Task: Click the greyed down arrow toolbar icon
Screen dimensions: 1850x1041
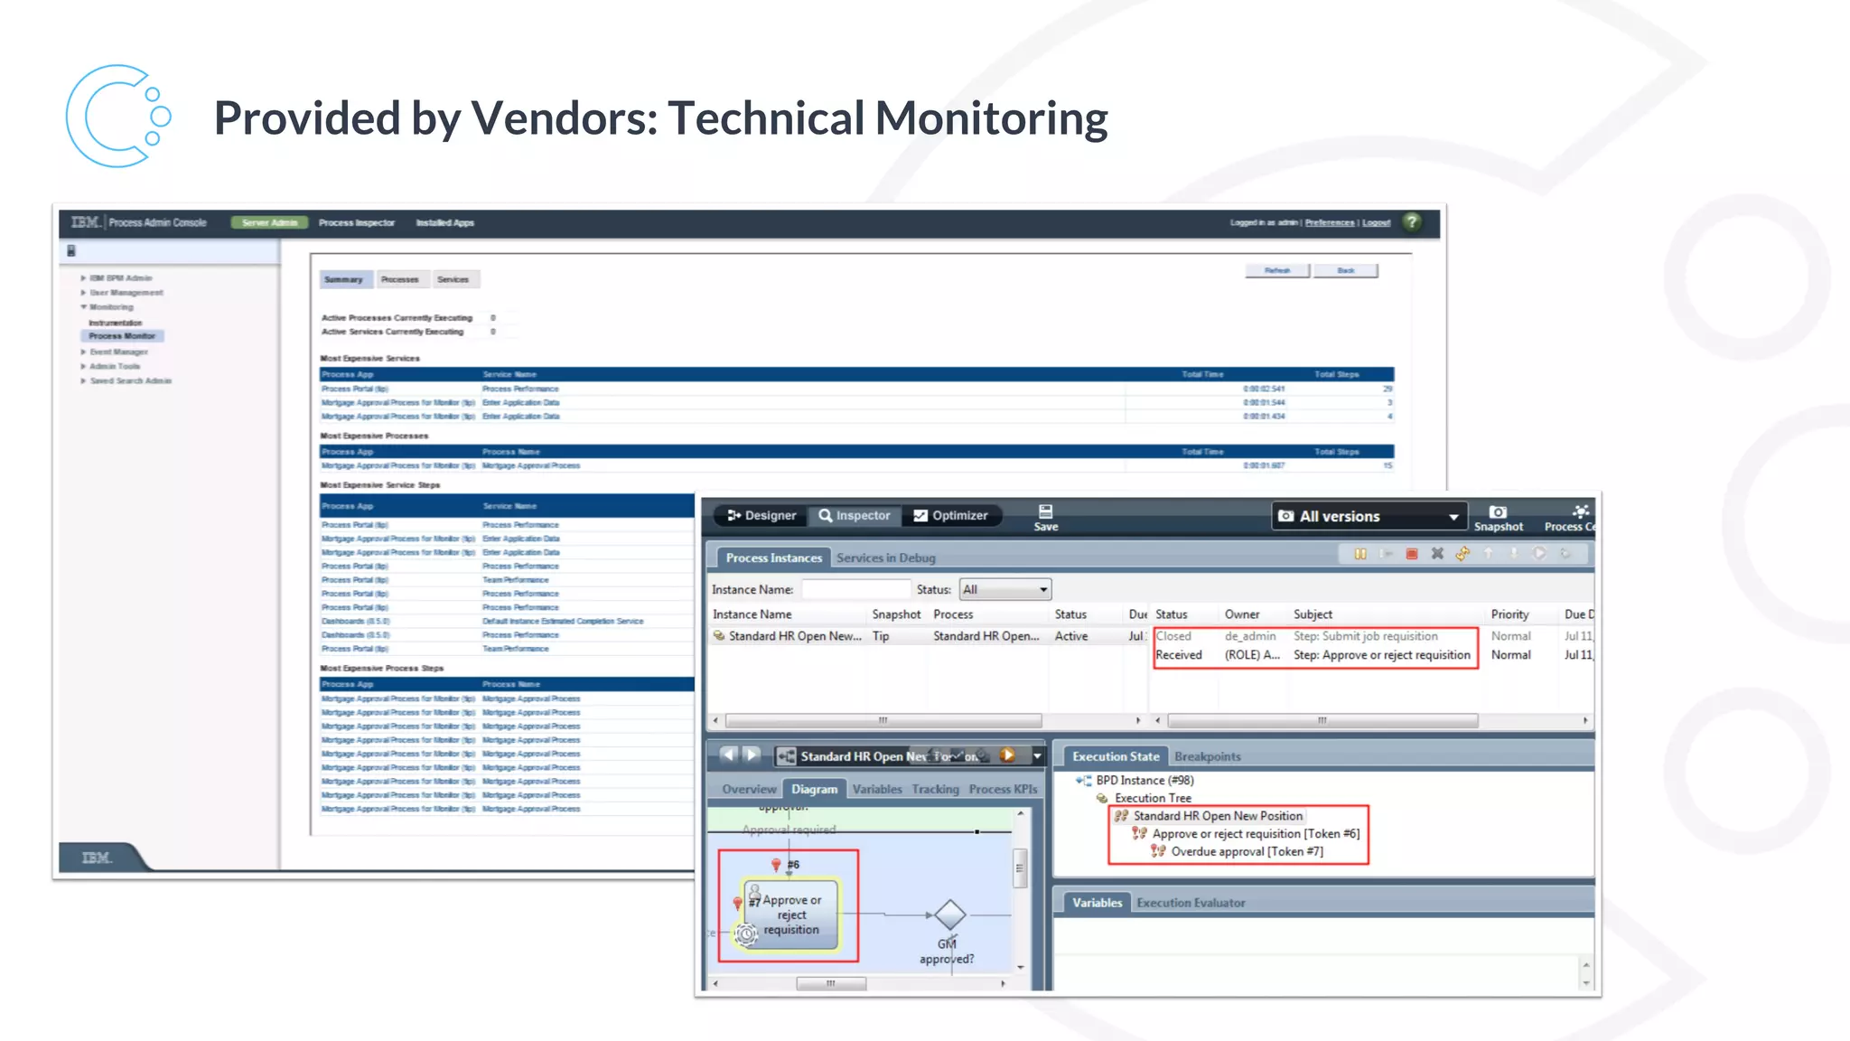Action: [x=1514, y=554]
